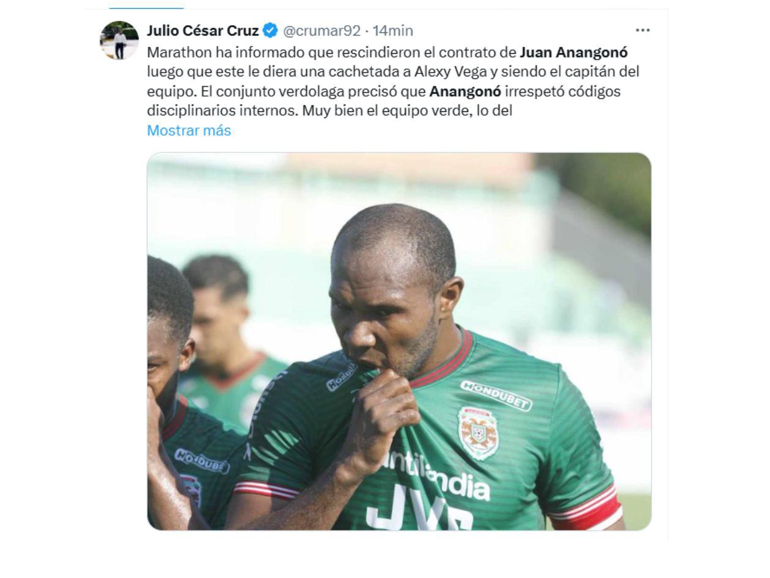Open the Julio César Cruz display name link
Viewport: 770px width, 578px height.
(203, 30)
